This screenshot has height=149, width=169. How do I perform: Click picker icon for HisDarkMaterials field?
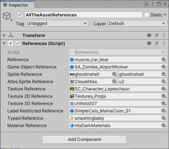163,125
